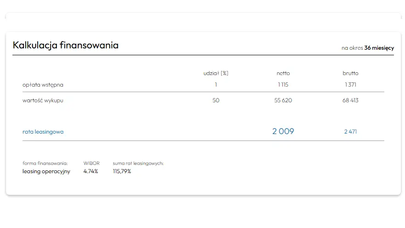Click the WIBOR label

(91, 163)
